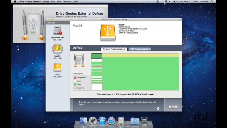The image size is (227, 128).
Task: Click the version text in the about window
Action: pos(71,16)
